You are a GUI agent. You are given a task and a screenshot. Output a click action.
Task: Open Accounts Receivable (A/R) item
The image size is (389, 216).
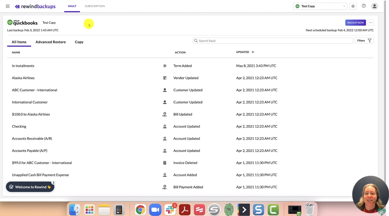(32, 139)
